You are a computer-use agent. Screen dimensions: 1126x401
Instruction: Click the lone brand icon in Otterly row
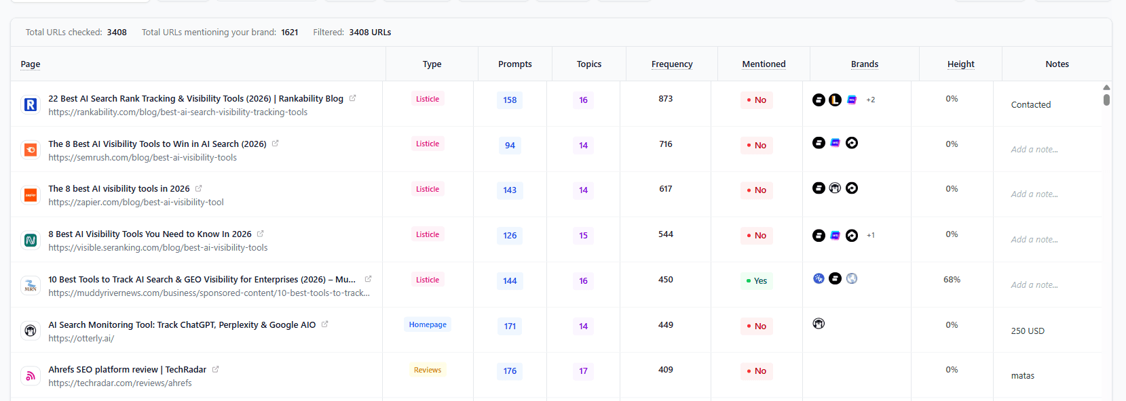tap(819, 323)
